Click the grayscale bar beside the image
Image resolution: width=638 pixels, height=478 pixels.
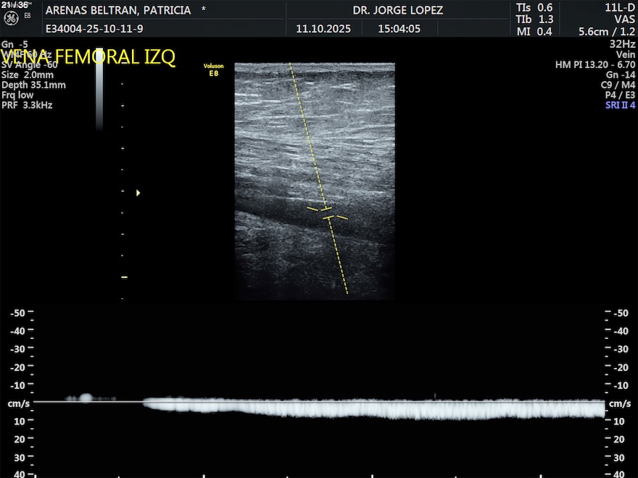[99, 87]
